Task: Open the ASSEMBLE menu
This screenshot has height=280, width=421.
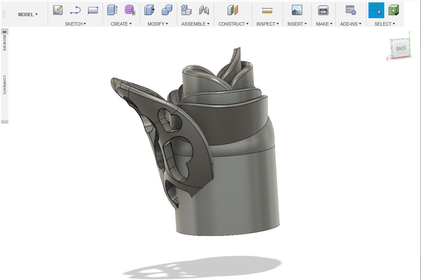Action: coord(195,24)
